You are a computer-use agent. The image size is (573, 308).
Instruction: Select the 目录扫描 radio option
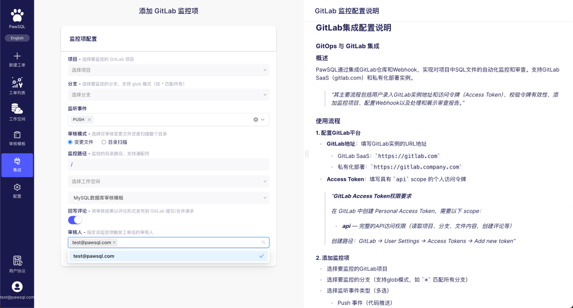[x=104, y=142]
